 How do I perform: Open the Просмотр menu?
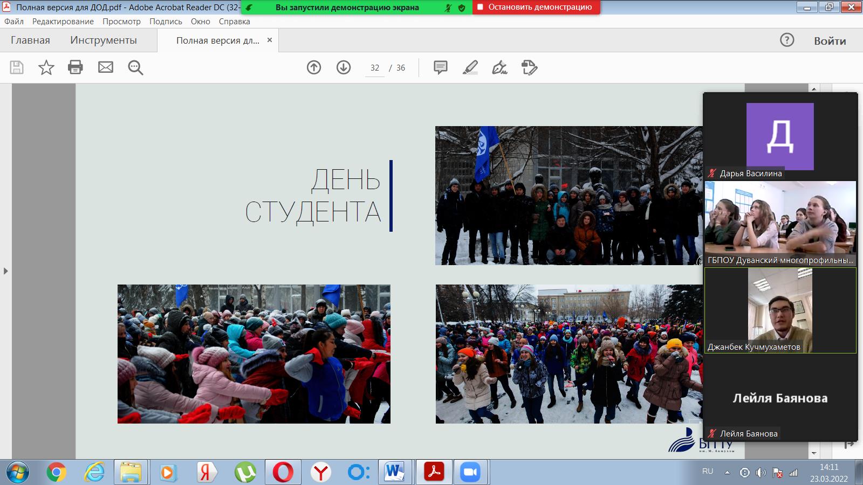tap(121, 22)
